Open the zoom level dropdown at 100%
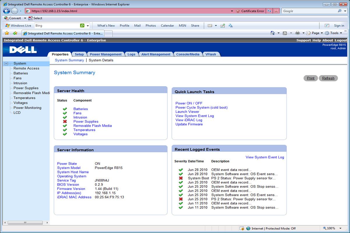350x233 pixels. (x=340, y=228)
